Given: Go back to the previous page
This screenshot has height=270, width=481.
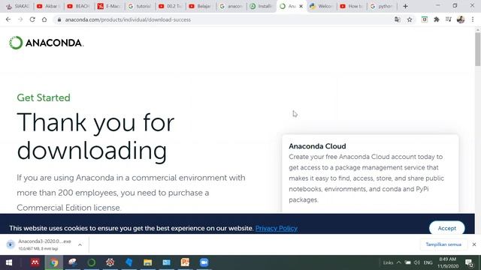Looking at the screenshot, I should tap(8, 19).
